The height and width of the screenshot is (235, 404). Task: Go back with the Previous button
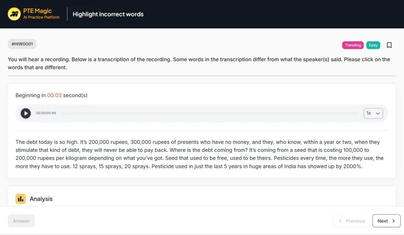(352, 221)
